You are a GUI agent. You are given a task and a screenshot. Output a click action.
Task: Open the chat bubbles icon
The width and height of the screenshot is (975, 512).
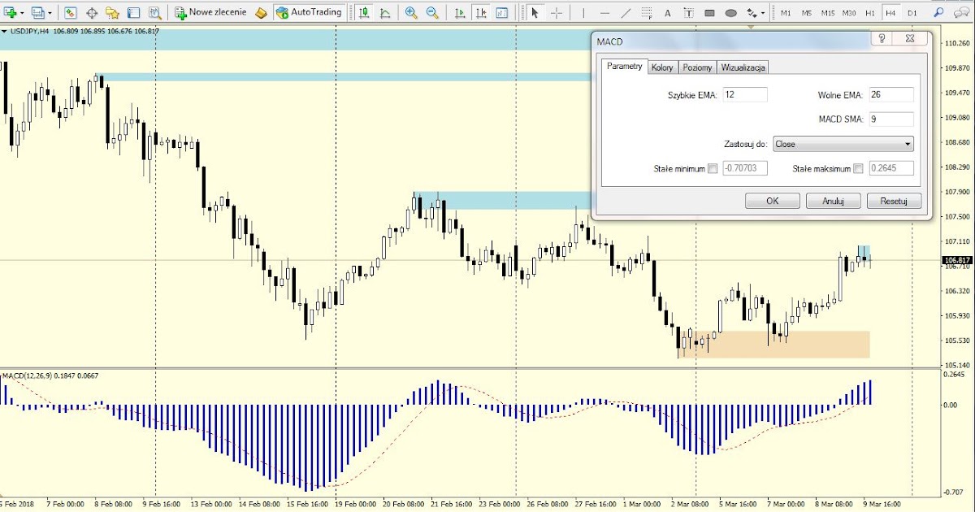pos(963,13)
